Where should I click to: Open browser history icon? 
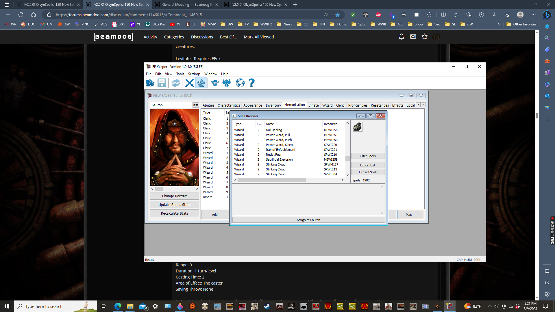point(482,15)
